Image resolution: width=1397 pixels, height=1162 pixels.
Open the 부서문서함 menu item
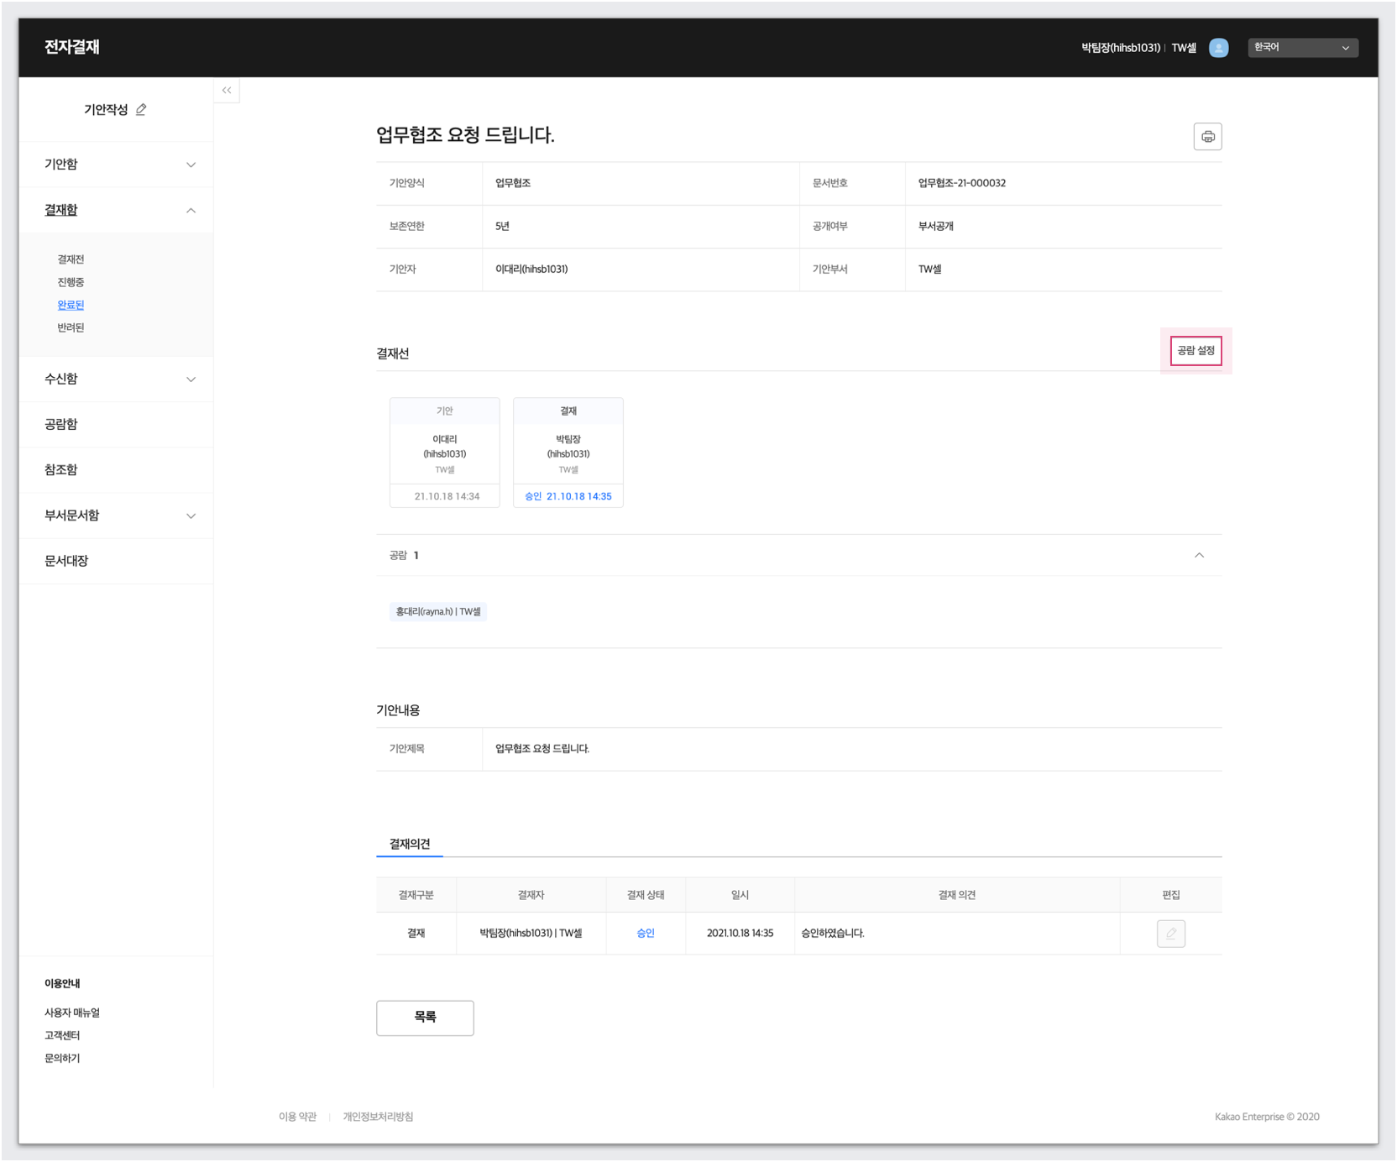72,515
